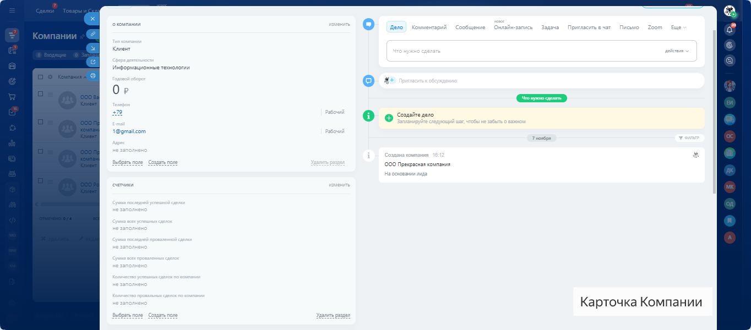The image size is (751, 330).
Task: Open the red А contact avatar
Action: click(730, 237)
